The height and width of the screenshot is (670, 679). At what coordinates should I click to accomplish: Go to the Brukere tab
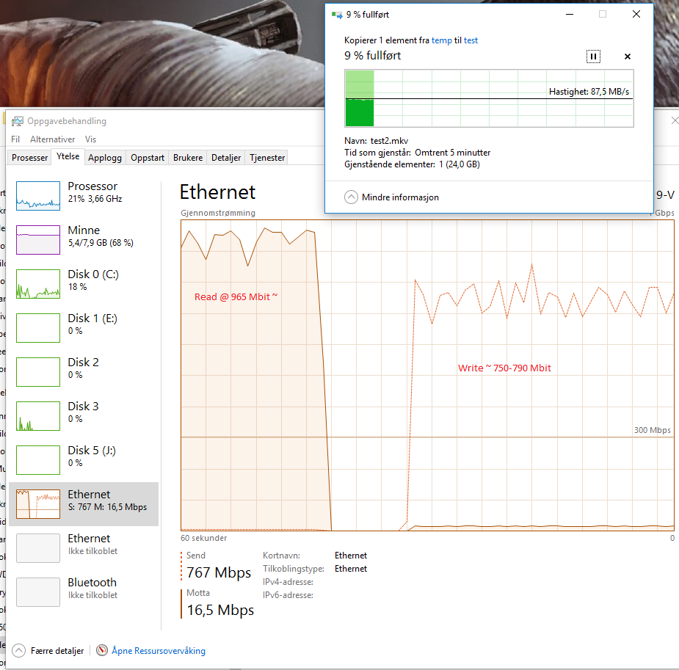(188, 158)
